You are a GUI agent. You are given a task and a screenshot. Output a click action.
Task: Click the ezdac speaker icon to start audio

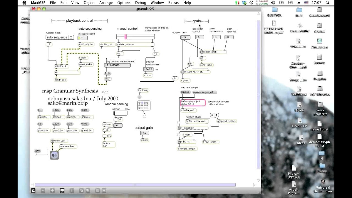(54, 155)
